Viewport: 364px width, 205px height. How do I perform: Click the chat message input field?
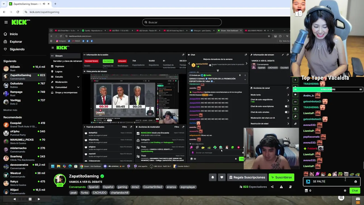pos(332,181)
